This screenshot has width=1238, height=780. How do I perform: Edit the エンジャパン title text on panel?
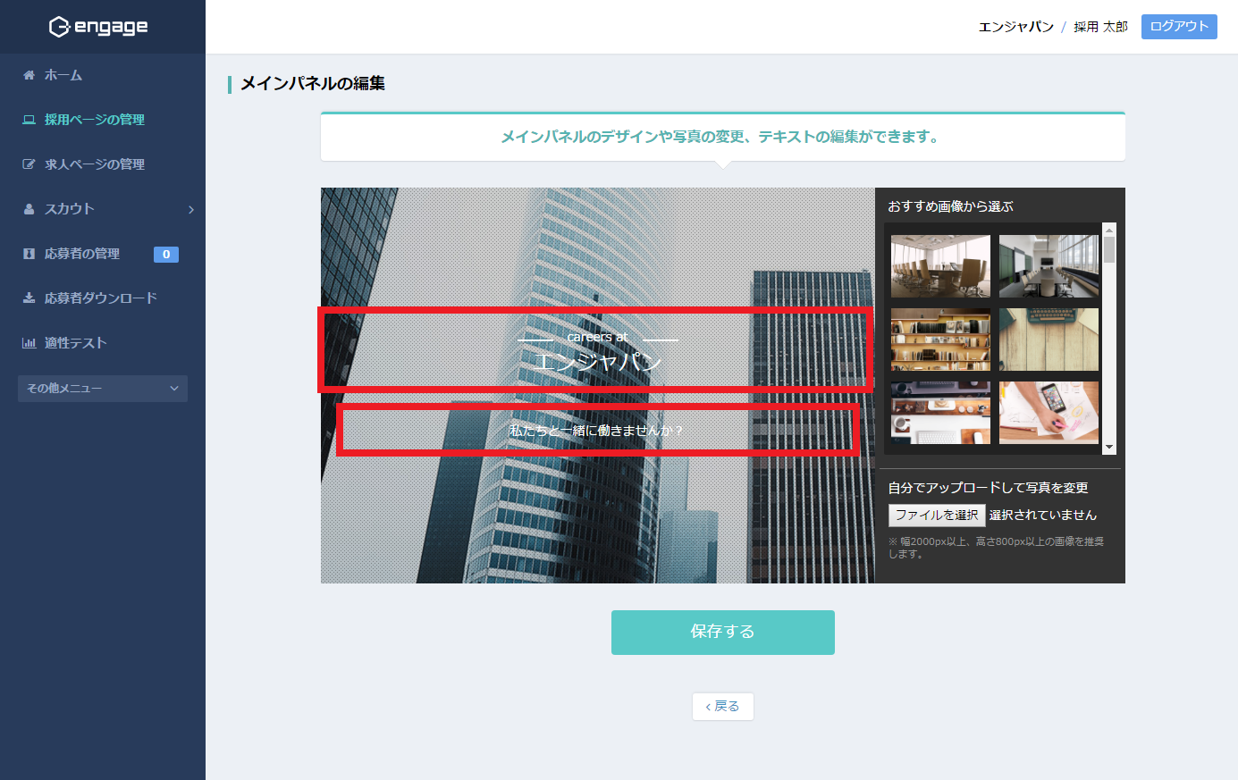(598, 362)
